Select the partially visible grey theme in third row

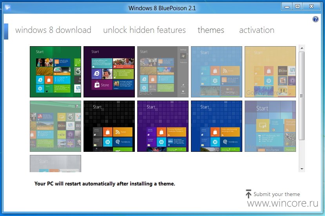[55, 164]
